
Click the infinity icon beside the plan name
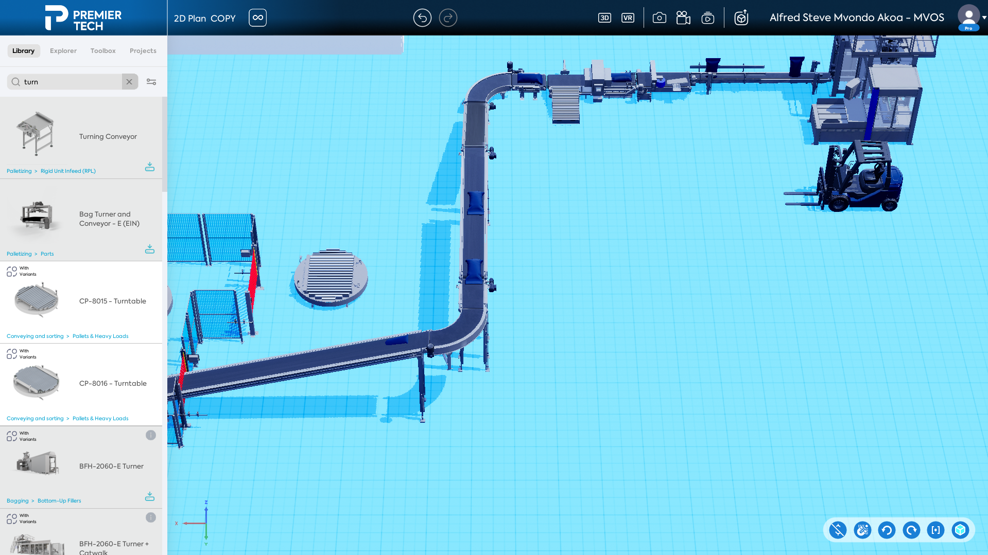257,17
